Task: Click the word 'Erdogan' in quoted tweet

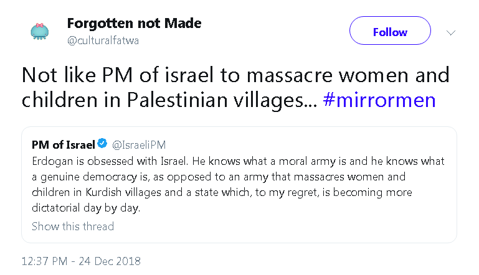Action: (x=50, y=161)
